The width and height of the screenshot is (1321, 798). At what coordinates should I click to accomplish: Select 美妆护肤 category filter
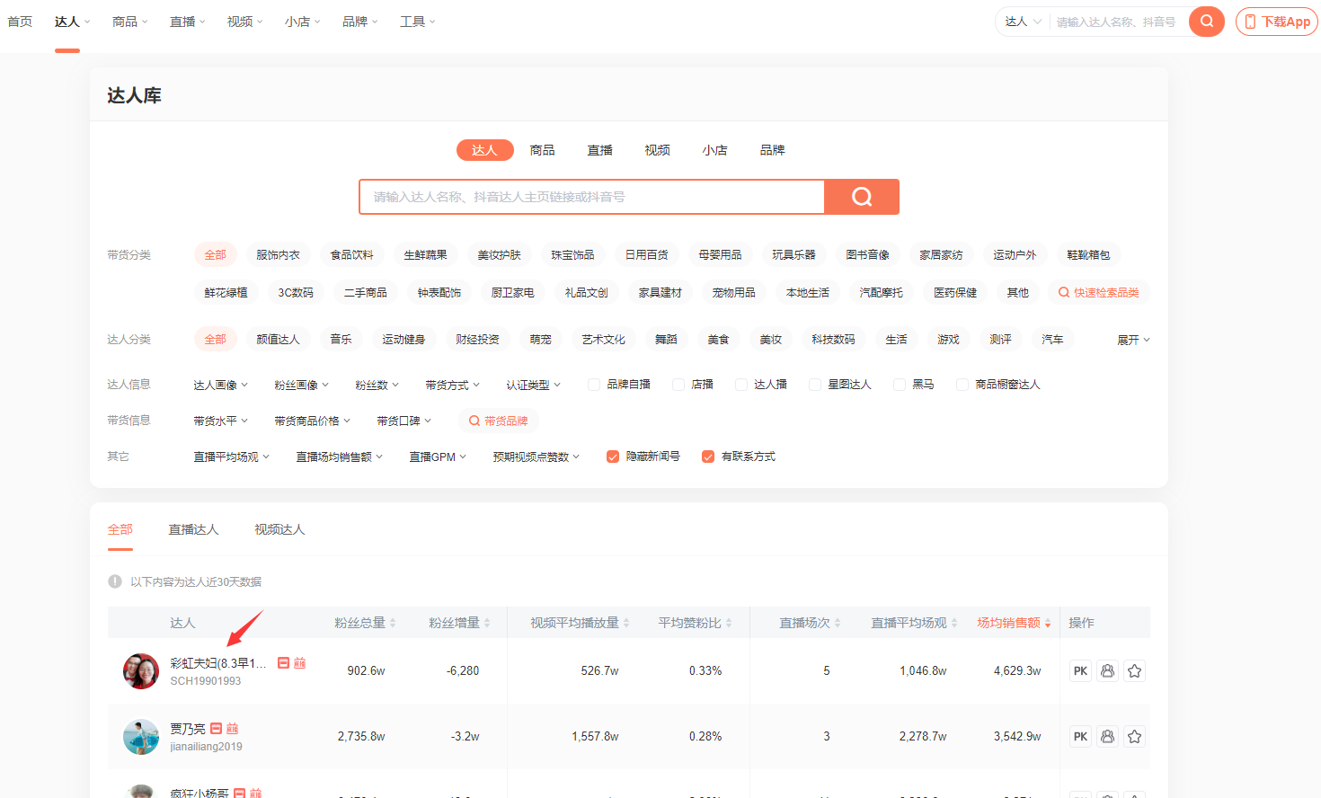tap(499, 255)
